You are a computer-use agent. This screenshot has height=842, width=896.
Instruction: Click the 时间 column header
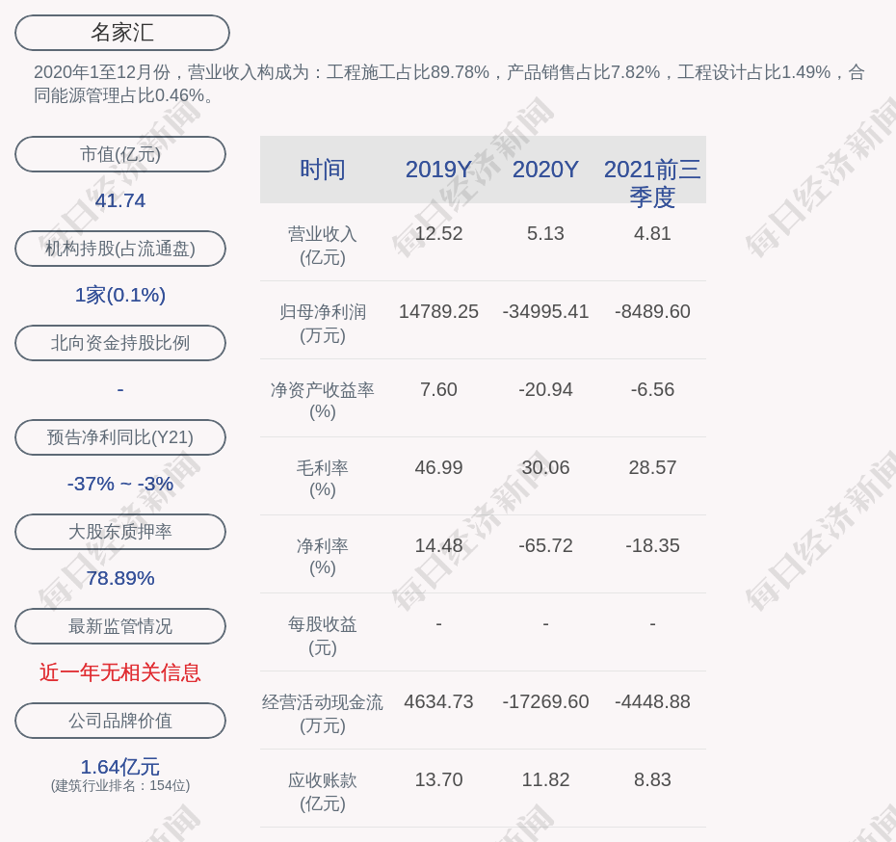323,170
